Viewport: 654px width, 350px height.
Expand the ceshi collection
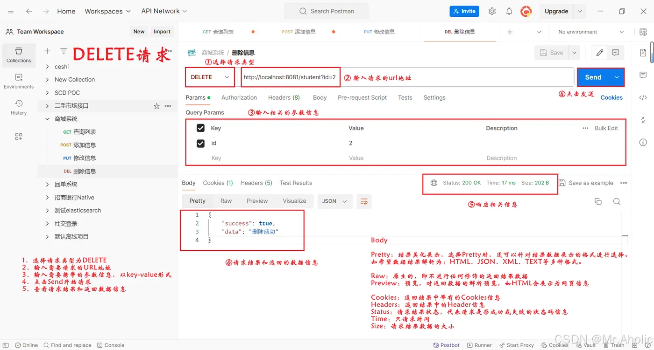pyautogui.click(x=47, y=67)
